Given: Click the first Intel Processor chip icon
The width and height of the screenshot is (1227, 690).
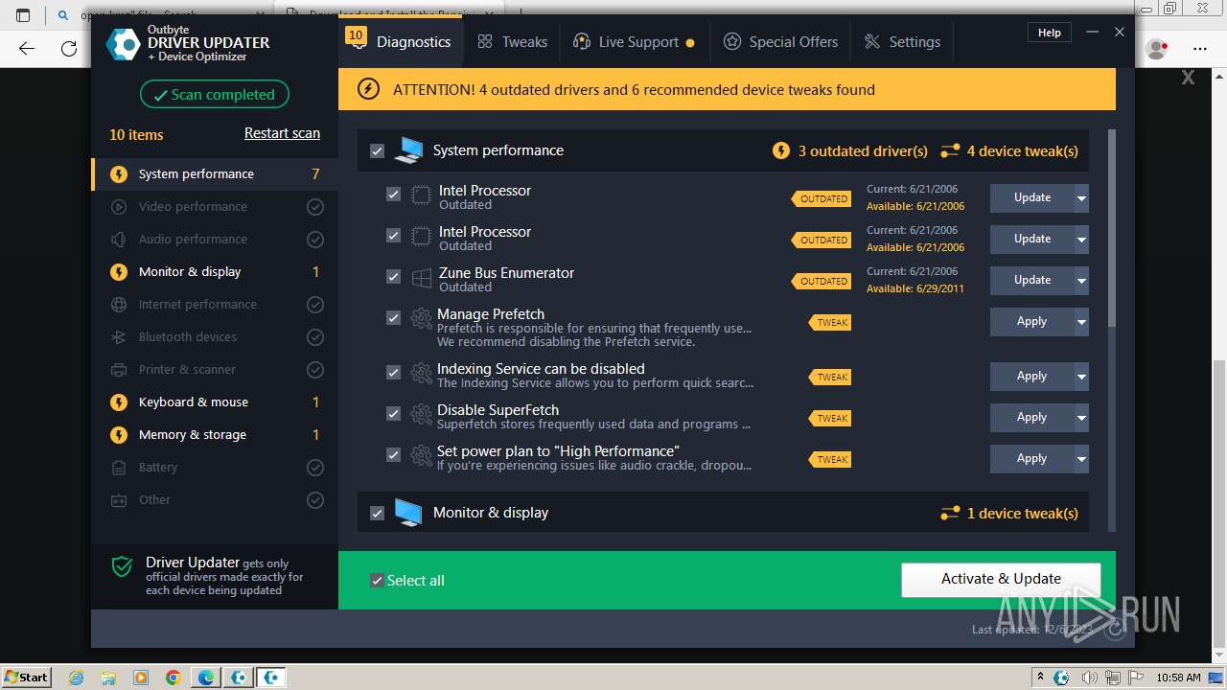Looking at the screenshot, I should (x=421, y=195).
